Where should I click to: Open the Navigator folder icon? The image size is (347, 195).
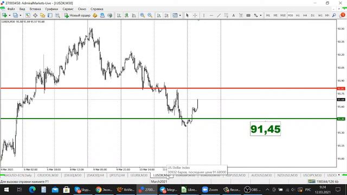(x=42, y=15)
